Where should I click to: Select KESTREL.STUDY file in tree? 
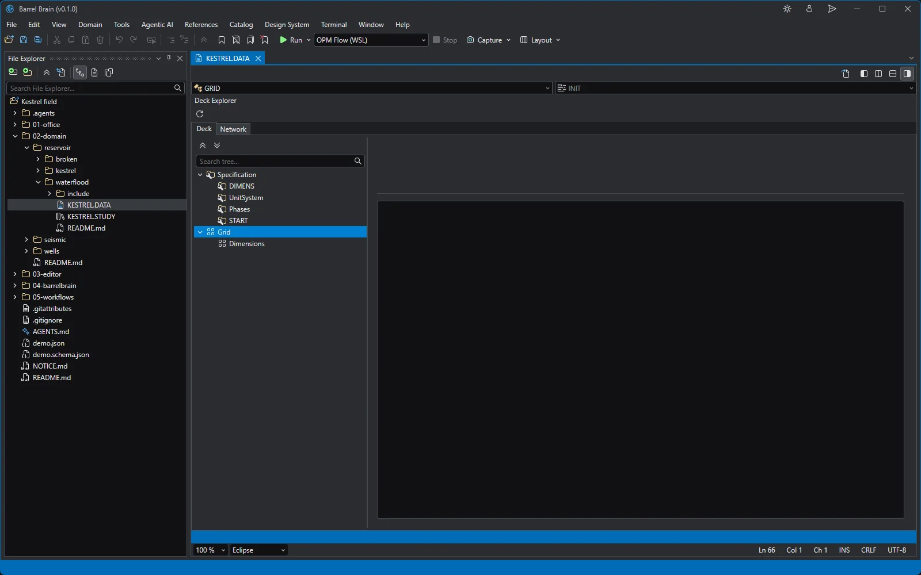coord(91,217)
